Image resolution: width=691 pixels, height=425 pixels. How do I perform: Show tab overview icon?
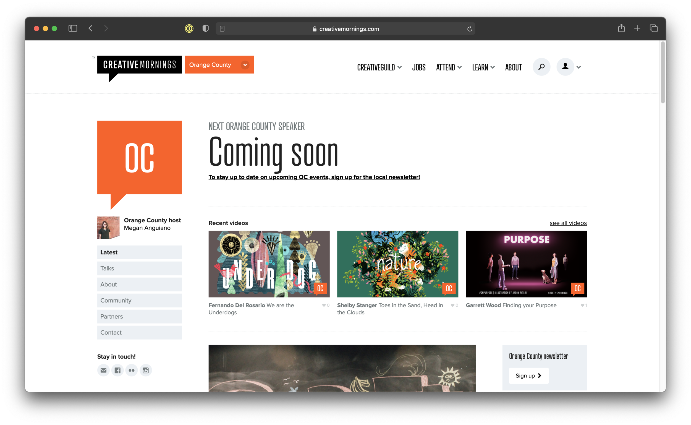point(653,28)
